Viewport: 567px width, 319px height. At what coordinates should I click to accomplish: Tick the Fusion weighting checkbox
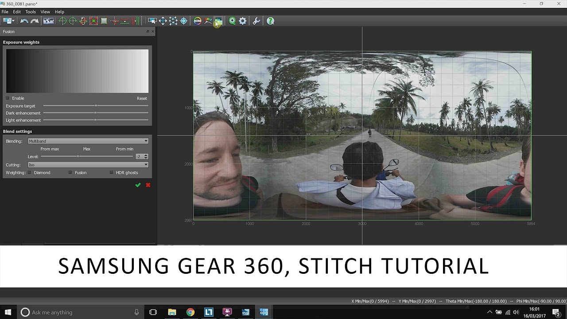click(70, 172)
